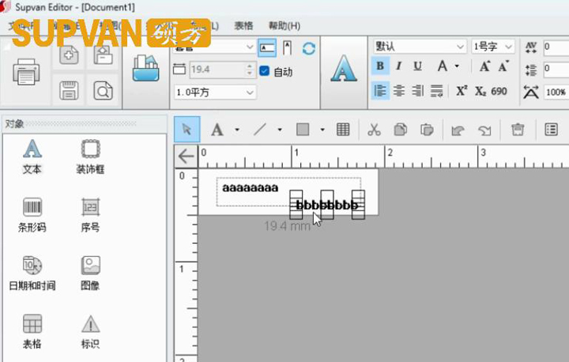
Task: Toggle bold formatting
Action: [x=380, y=66]
